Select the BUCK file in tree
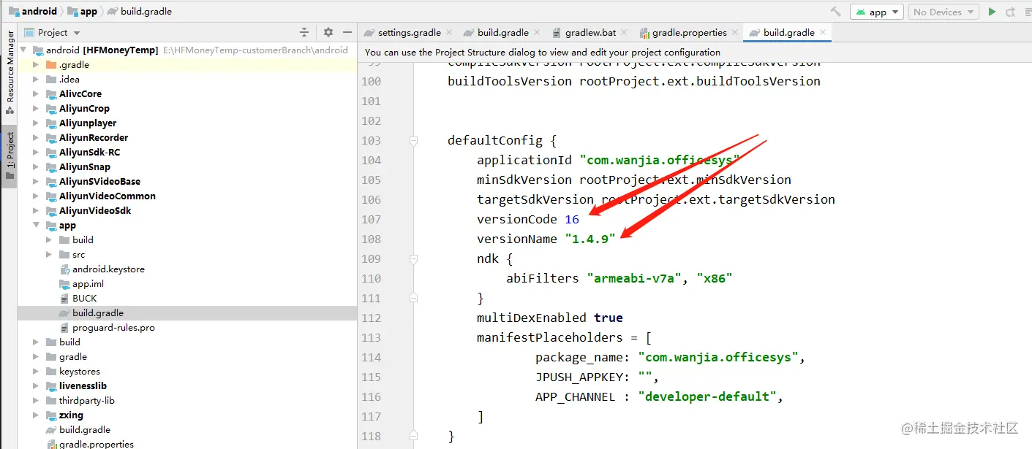Viewport: 1032px width, 449px height. point(84,298)
